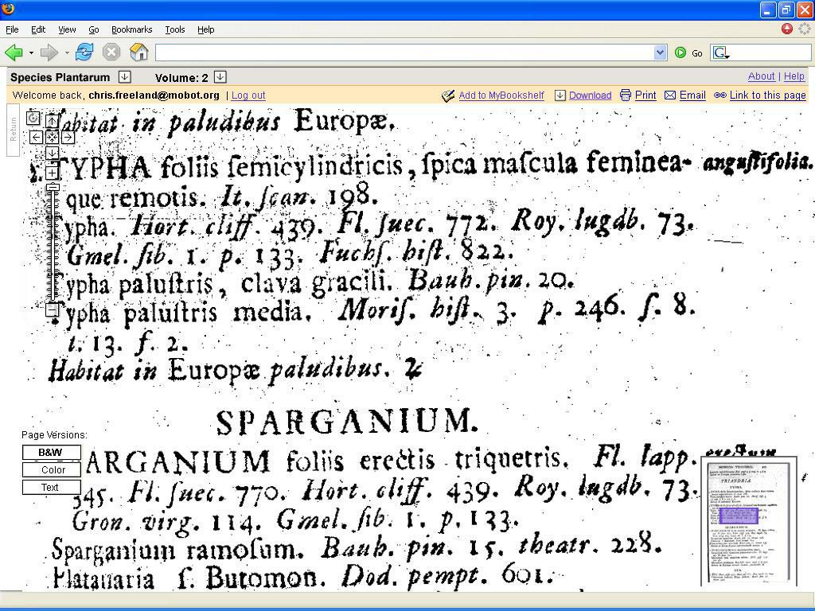Click the Add to MyBookshelf link
Viewport: 815px width, 611px height.
(x=501, y=95)
